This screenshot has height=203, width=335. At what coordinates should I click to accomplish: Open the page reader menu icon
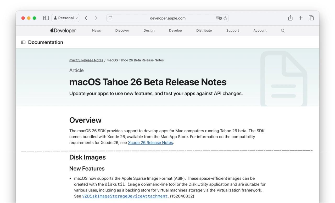(x=110, y=18)
